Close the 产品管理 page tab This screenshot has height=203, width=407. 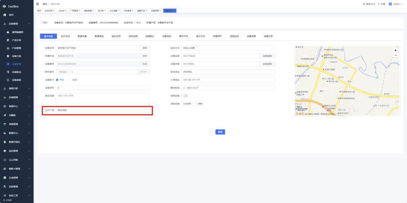(x=133, y=11)
